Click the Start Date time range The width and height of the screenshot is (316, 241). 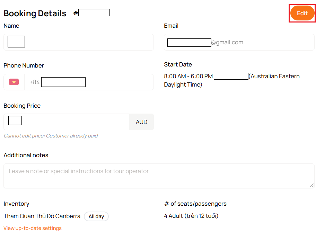click(x=188, y=76)
